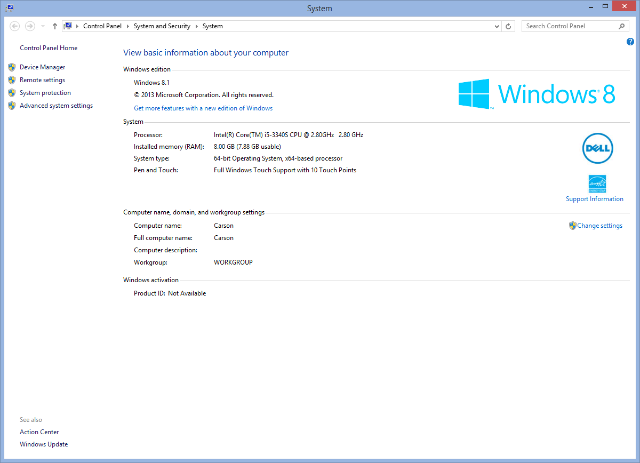Image resolution: width=640 pixels, height=463 pixels.
Task: Select the System breadcrumb segment
Action: [213, 26]
